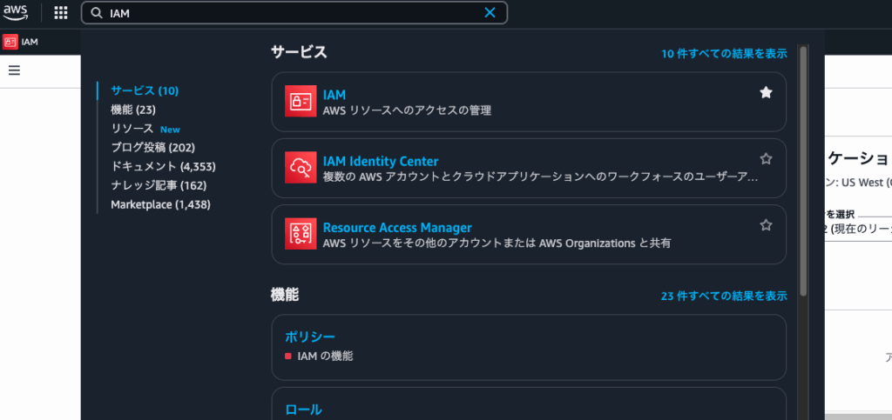Click the 機能 section heading
Viewport: 892px width, 420px height.
(285, 295)
